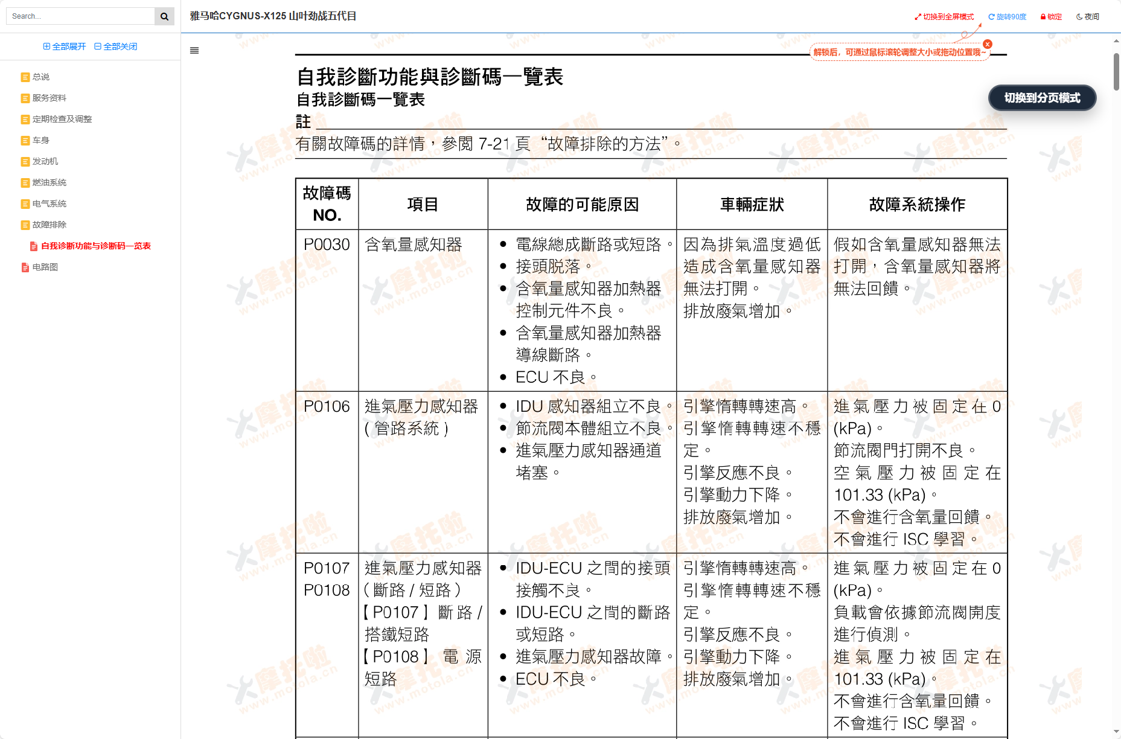Screen dimensions: 1121x739
Task: Click the 发动机 folder icon
Action: tap(25, 162)
